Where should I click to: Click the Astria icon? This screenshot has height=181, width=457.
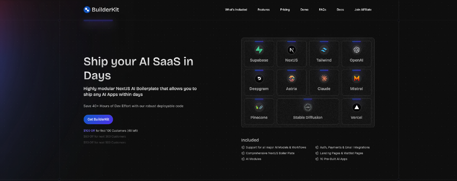click(292, 79)
